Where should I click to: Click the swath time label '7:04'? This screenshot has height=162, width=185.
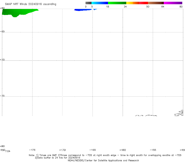pyautogui.click(x=8, y=151)
